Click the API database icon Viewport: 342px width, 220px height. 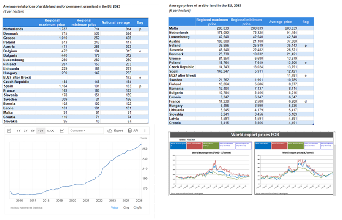130,131
